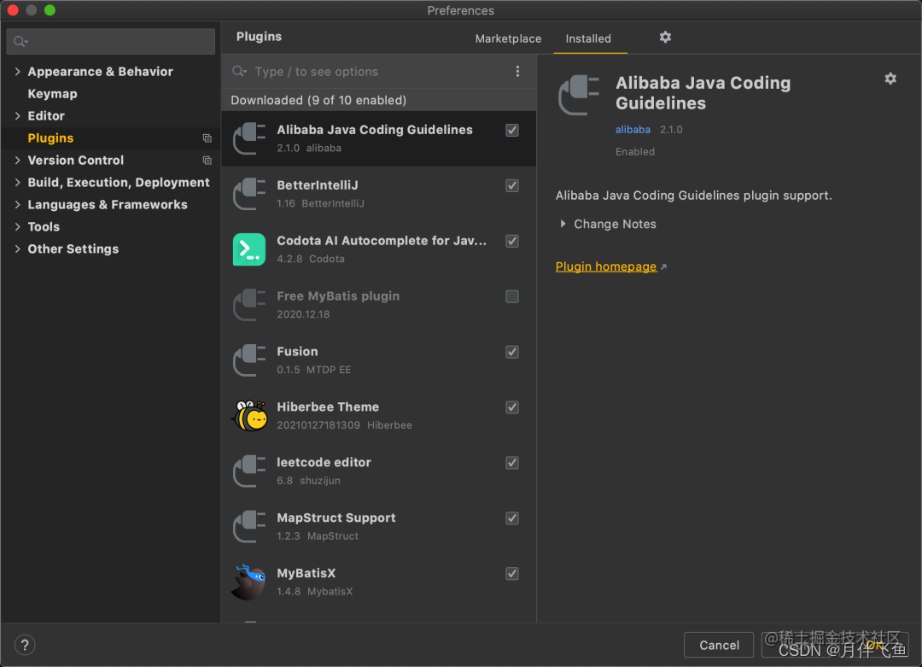Toggle the MyBatisX plugin checkbox

[x=512, y=573]
